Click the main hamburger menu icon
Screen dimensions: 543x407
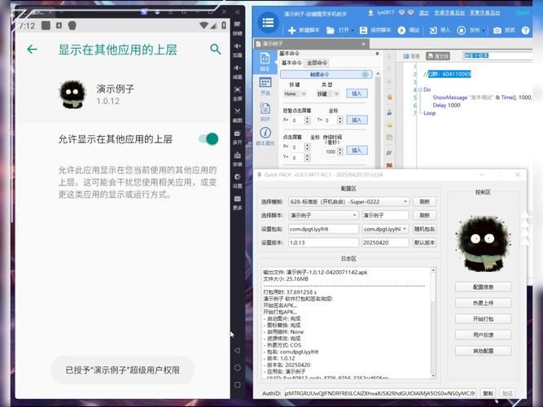(x=267, y=21)
